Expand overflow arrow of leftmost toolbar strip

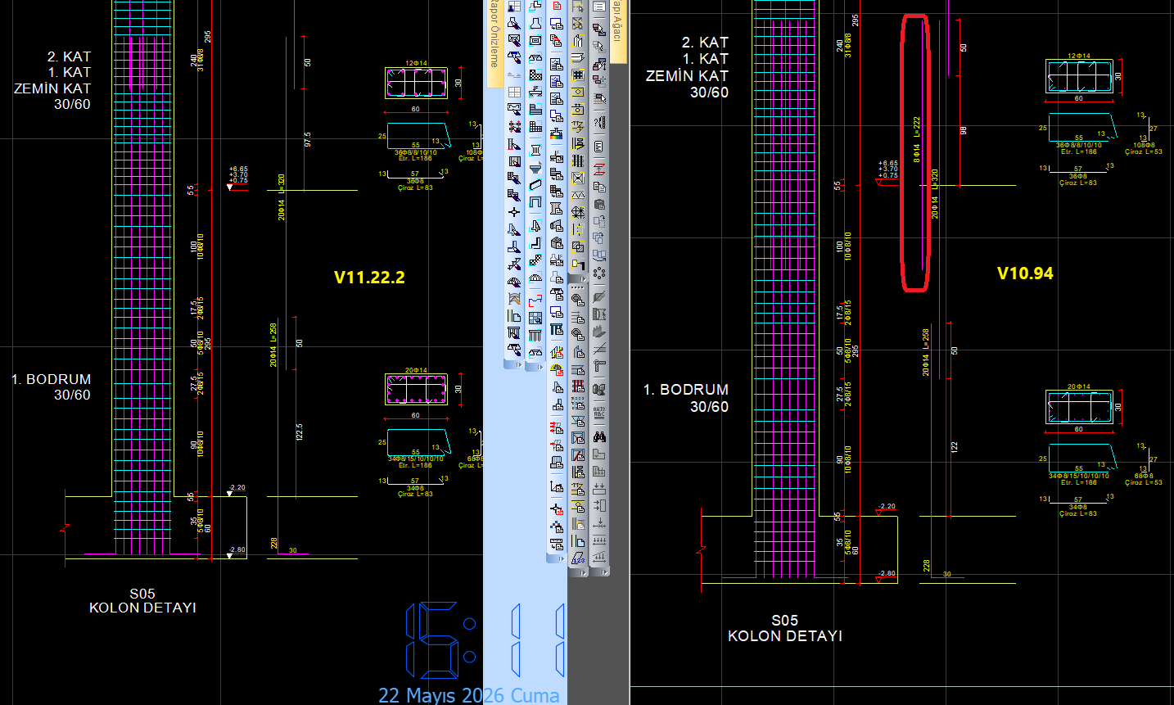coord(518,365)
